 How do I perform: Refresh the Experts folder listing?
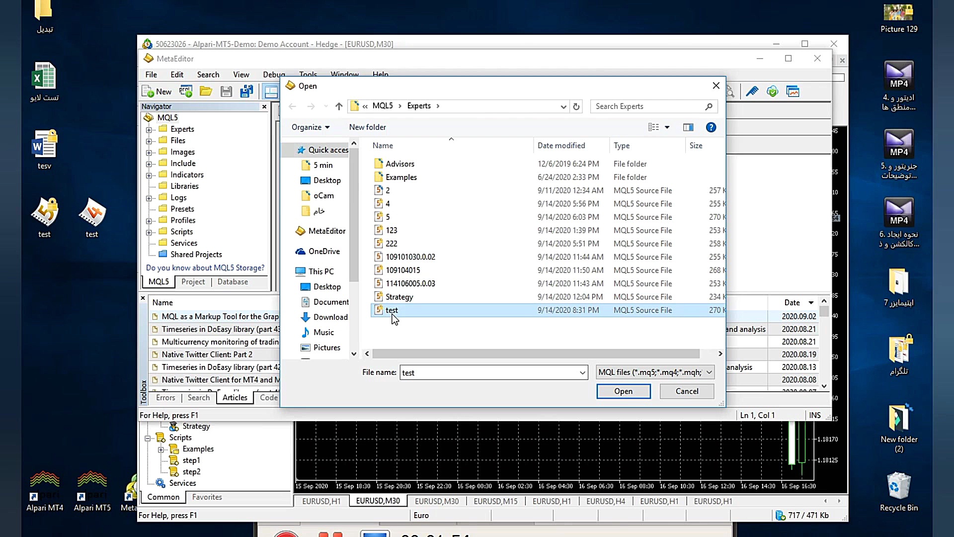point(576,106)
